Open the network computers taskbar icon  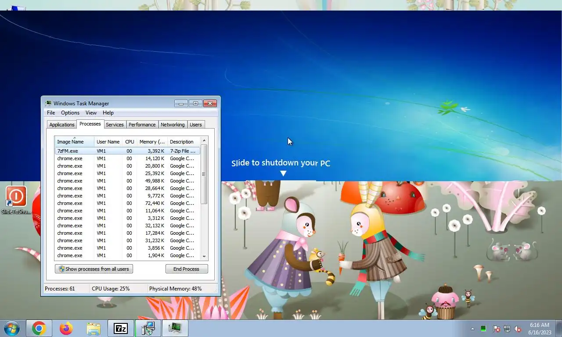148,328
